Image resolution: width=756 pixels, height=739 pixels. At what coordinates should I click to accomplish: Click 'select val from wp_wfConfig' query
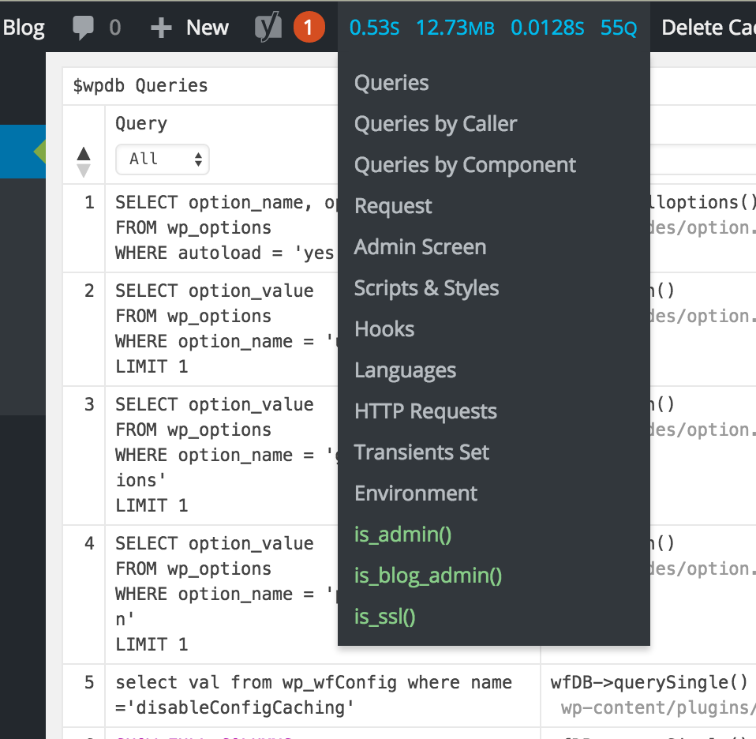313,683
